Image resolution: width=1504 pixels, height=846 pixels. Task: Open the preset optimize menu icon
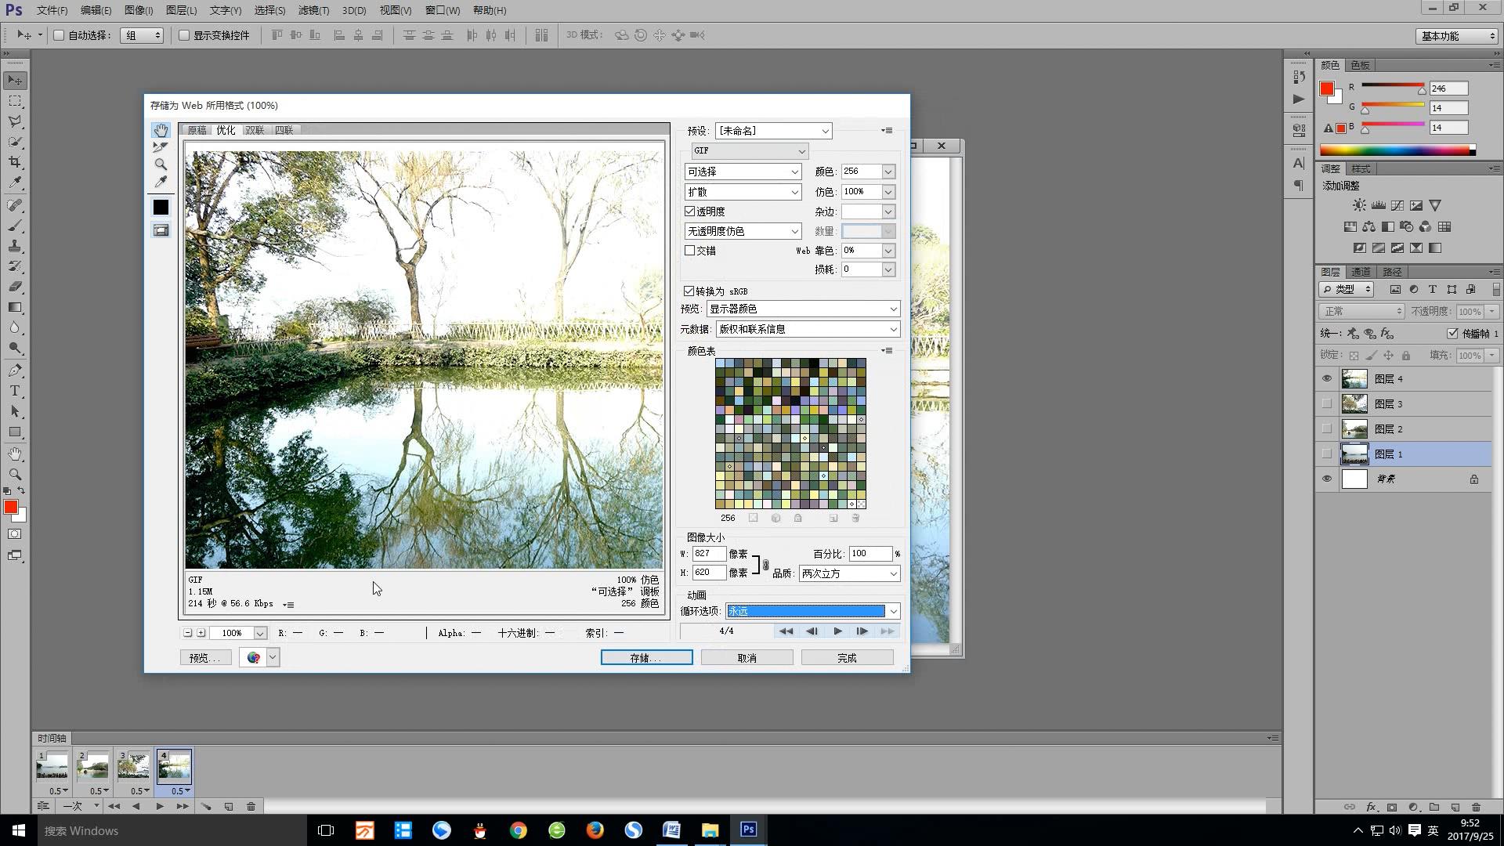tap(887, 131)
